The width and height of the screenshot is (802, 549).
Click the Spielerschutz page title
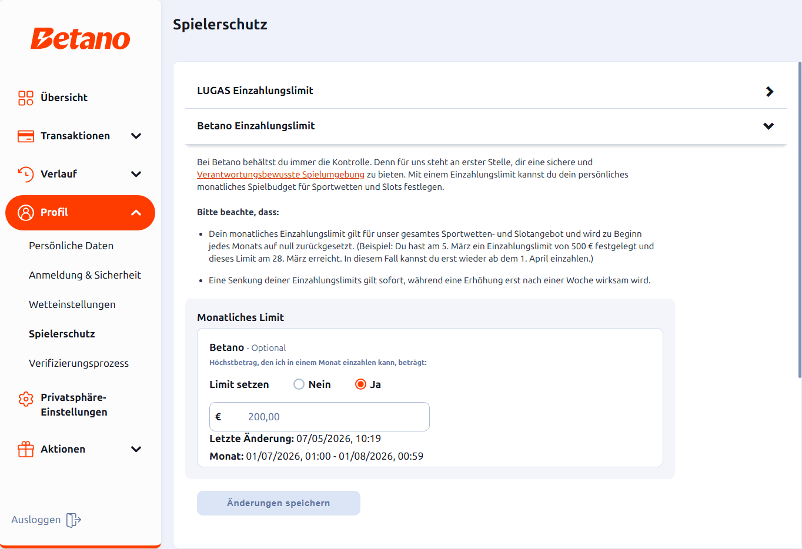click(x=220, y=25)
